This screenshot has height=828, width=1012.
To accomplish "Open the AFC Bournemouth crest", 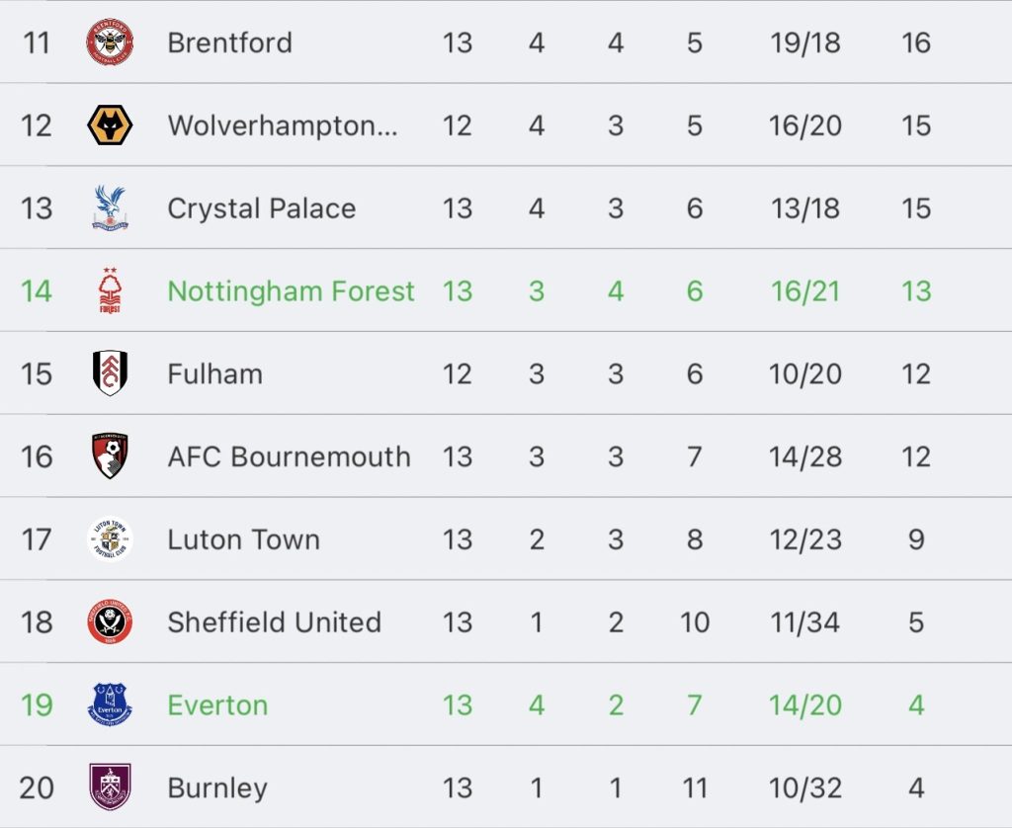I will tap(110, 455).
